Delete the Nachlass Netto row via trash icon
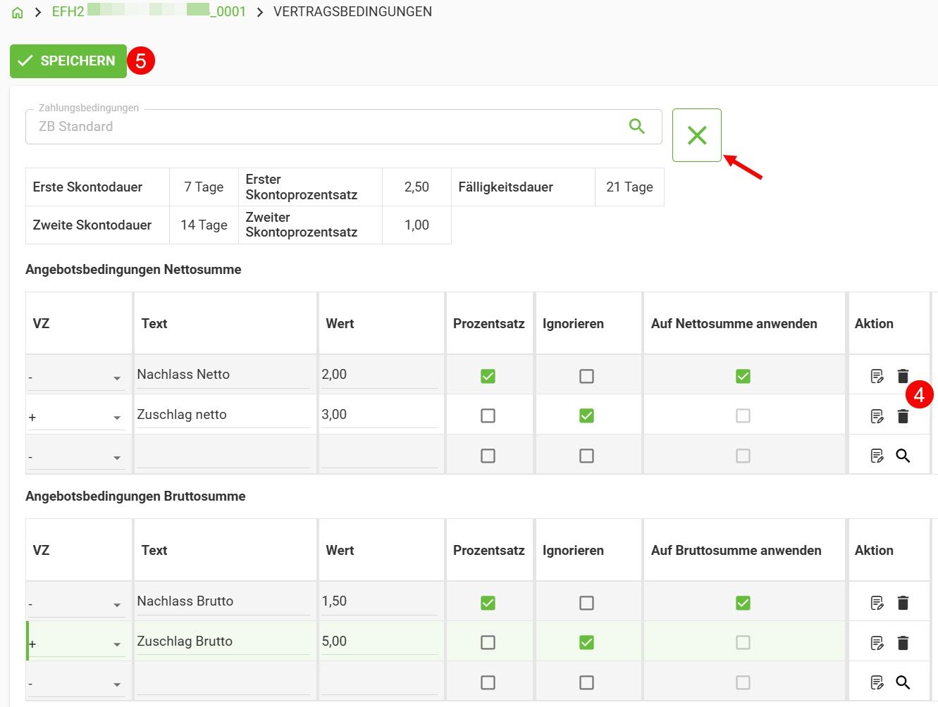938x707 pixels. click(903, 375)
